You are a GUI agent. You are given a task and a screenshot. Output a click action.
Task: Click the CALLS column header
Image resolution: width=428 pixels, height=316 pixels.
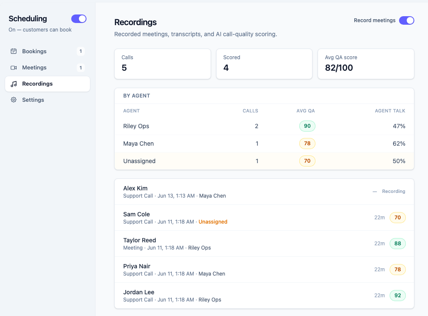coord(250,111)
